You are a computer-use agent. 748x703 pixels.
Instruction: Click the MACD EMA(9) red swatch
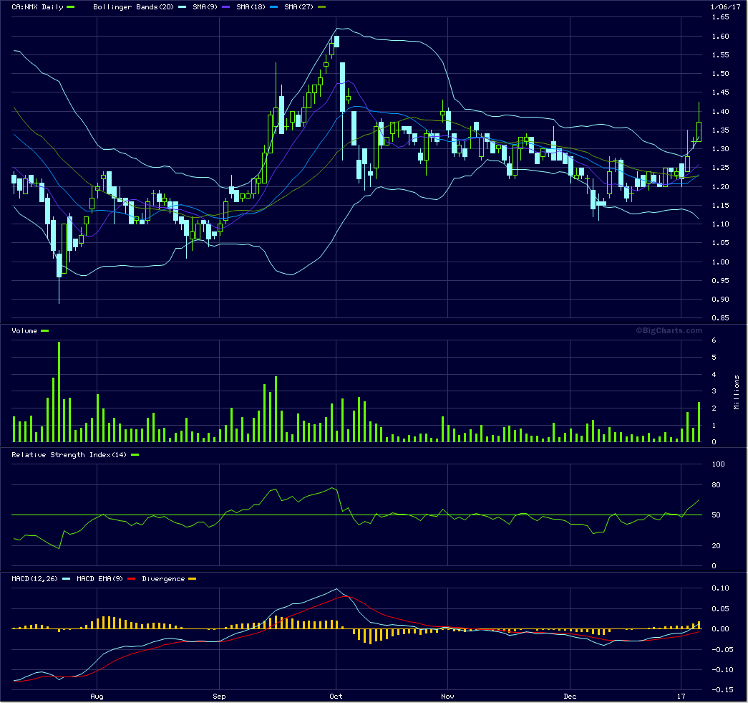pos(132,579)
